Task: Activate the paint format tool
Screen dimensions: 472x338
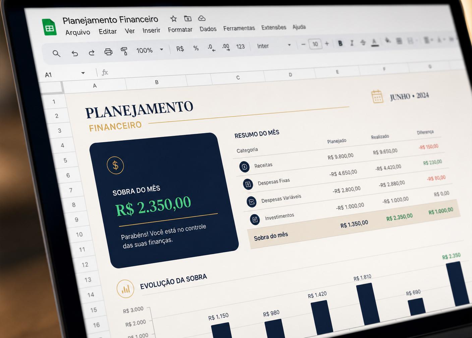Action: pyautogui.click(x=124, y=51)
